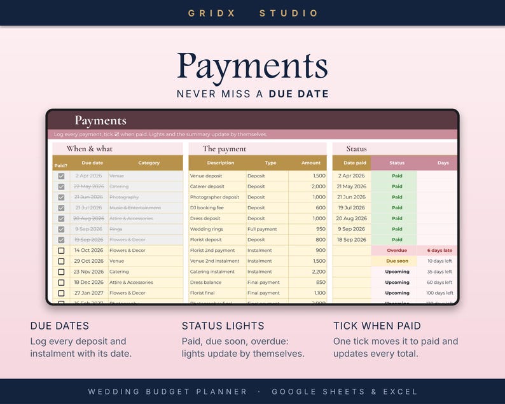505x404 pixels.
Task: Click the '60 days left' cell
Action: coord(437,282)
